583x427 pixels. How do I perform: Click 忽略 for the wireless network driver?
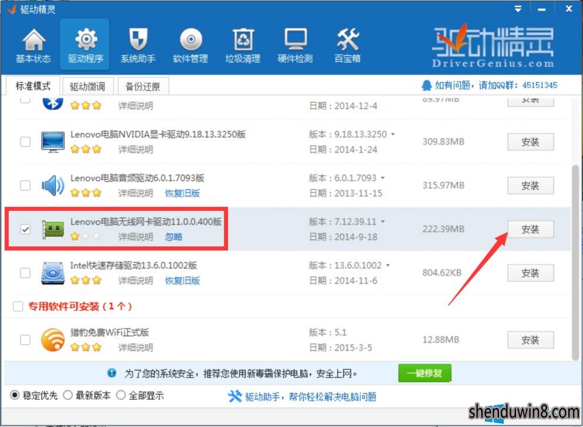coord(173,237)
